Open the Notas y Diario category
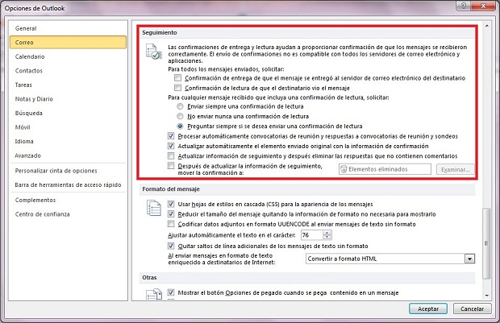This screenshot has width=500, height=323. click(x=68, y=99)
